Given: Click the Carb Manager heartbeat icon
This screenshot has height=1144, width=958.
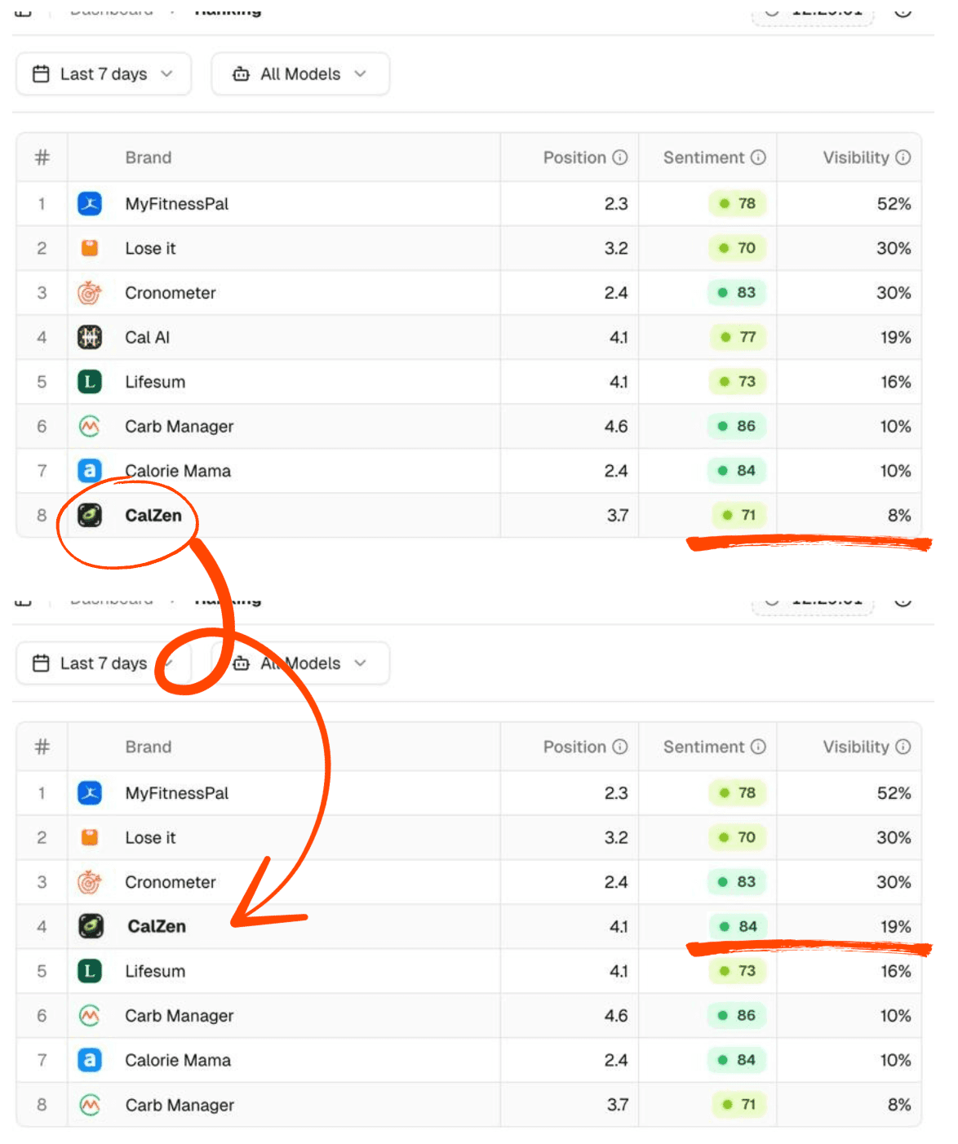Looking at the screenshot, I should click(x=90, y=426).
